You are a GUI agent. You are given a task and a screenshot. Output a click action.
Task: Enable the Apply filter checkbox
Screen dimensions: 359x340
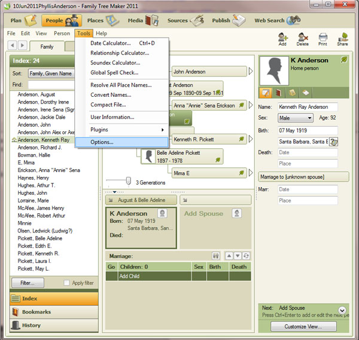click(66, 283)
